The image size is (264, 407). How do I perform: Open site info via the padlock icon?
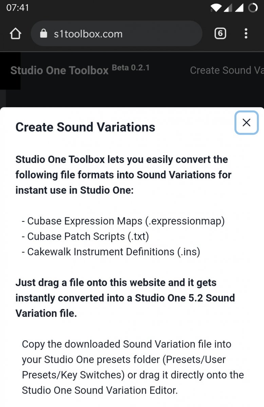(43, 34)
